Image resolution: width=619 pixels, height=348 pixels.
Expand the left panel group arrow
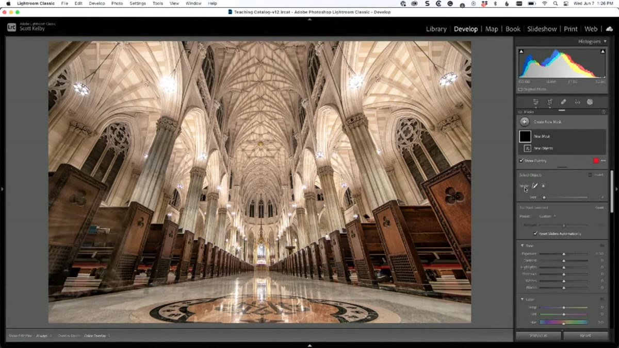coord(3,189)
